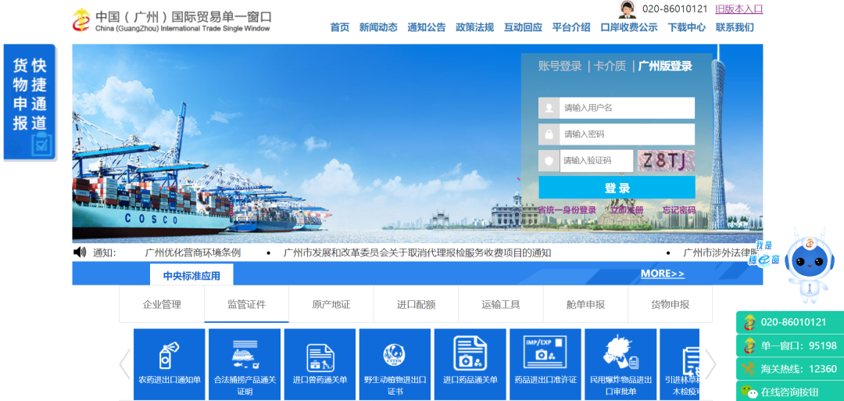Click 省统一身份登录 link
Screen dimensions: 844x401
567,210
